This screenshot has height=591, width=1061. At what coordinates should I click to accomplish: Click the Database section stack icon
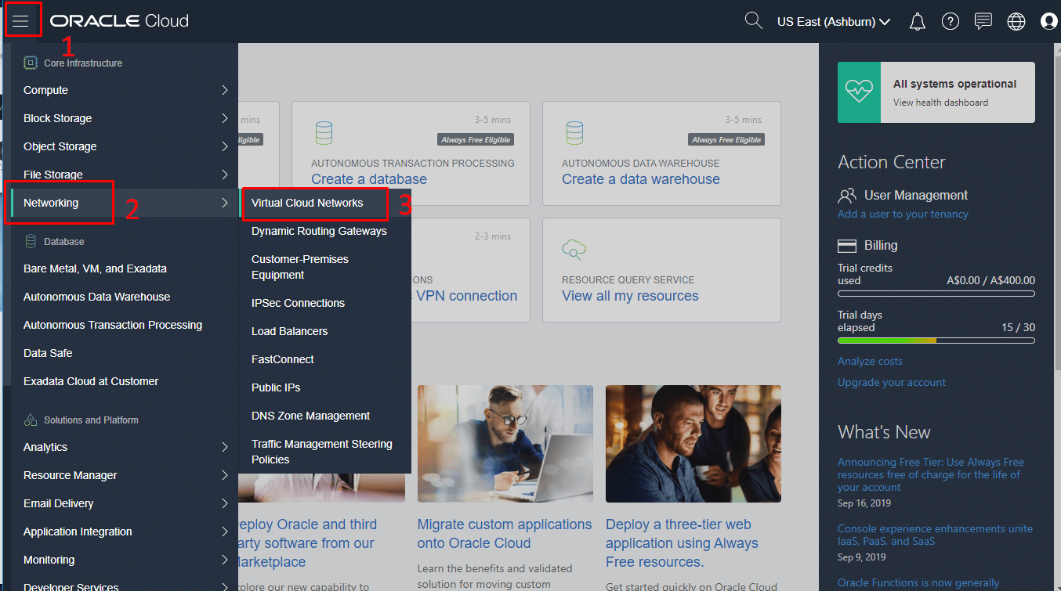[x=31, y=241]
